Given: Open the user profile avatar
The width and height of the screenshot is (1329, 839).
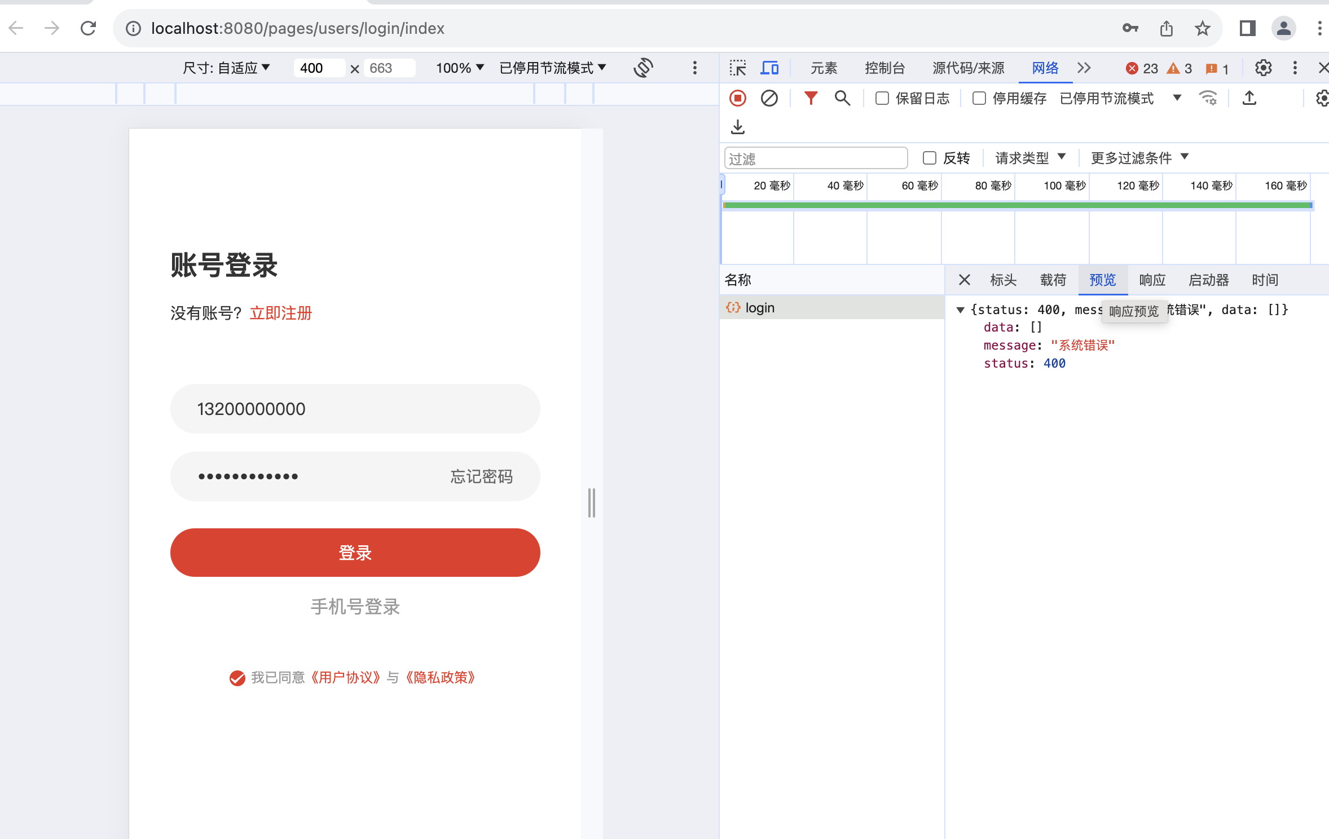Looking at the screenshot, I should tap(1283, 28).
